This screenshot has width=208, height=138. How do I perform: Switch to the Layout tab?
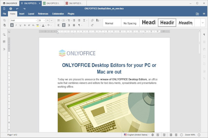point(31,14)
